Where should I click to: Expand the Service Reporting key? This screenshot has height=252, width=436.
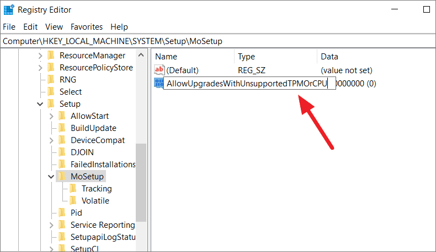pos(51,225)
